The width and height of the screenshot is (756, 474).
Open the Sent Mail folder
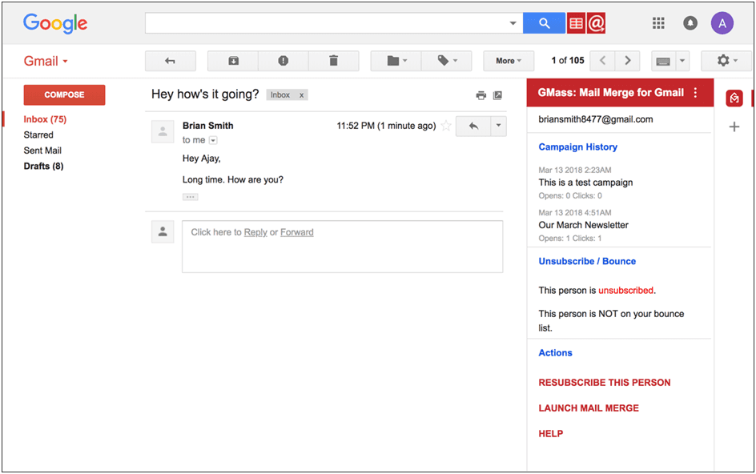[42, 151]
